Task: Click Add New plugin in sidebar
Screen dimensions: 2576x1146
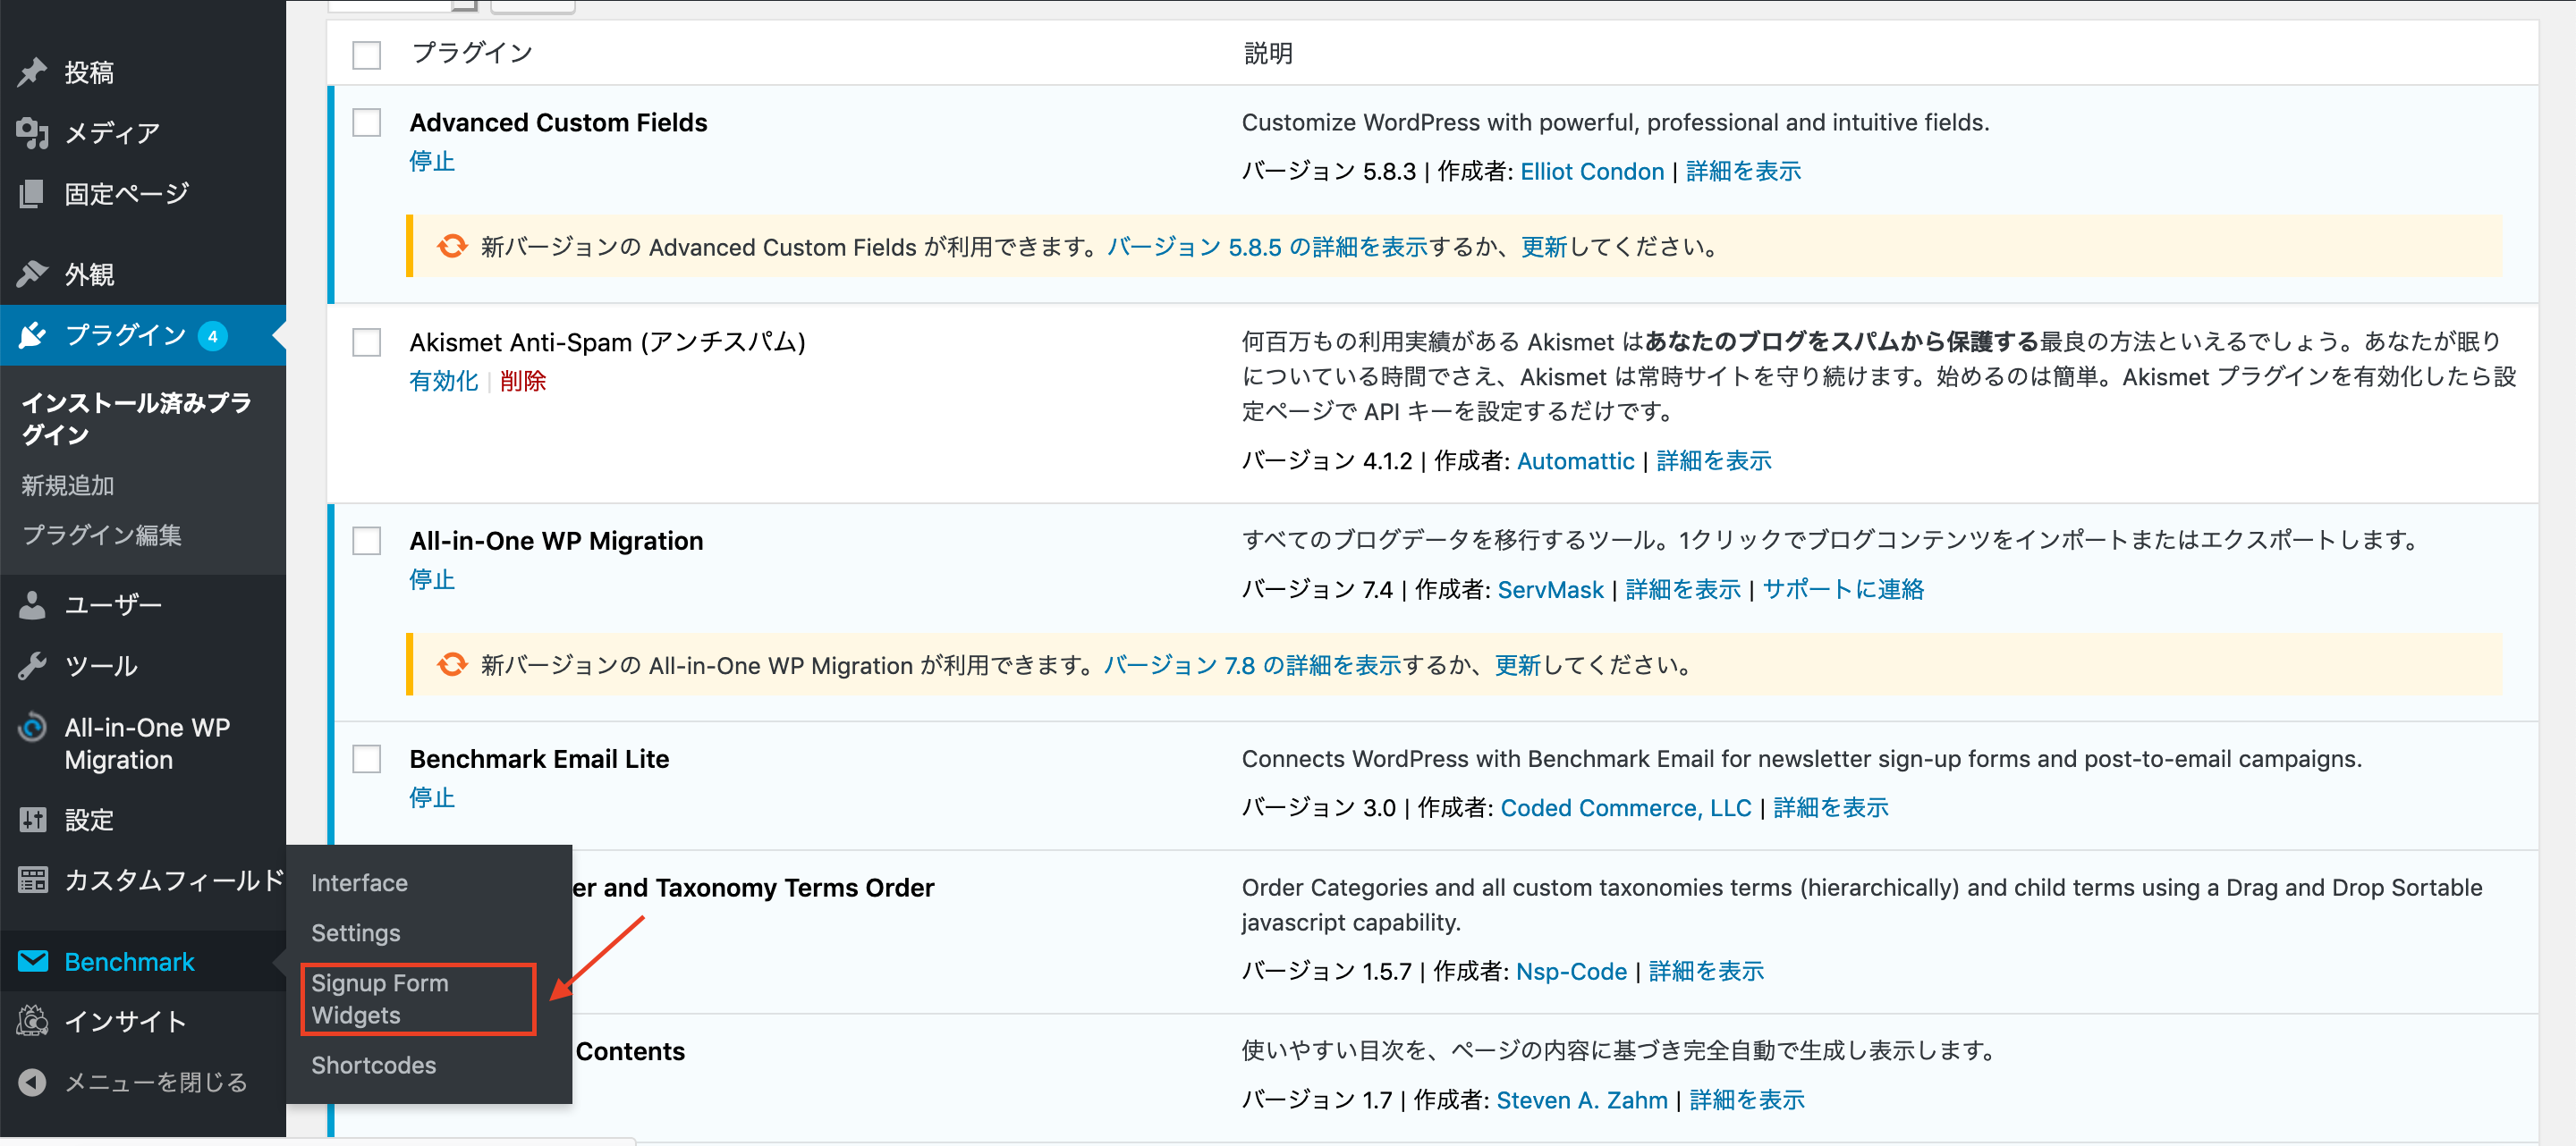Action: click(x=68, y=485)
